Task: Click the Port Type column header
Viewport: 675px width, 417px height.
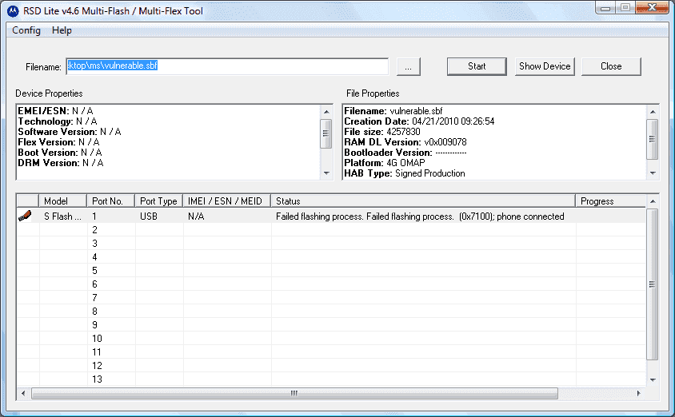Action: coord(159,201)
